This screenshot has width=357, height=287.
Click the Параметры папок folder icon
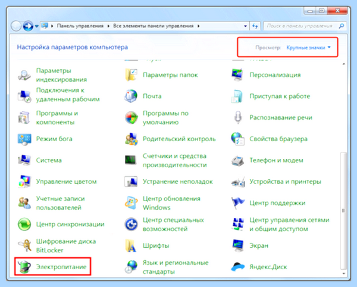[x=131, y=75]
